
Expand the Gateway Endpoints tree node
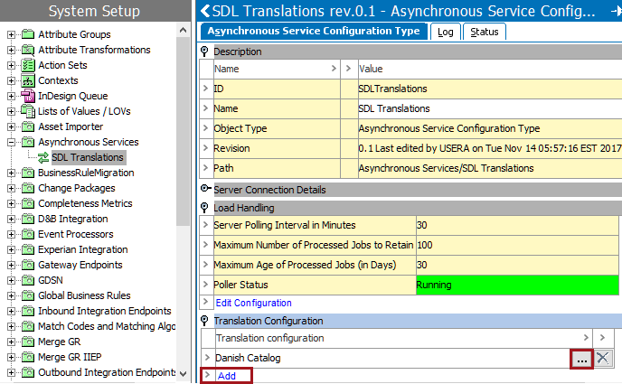11,265
